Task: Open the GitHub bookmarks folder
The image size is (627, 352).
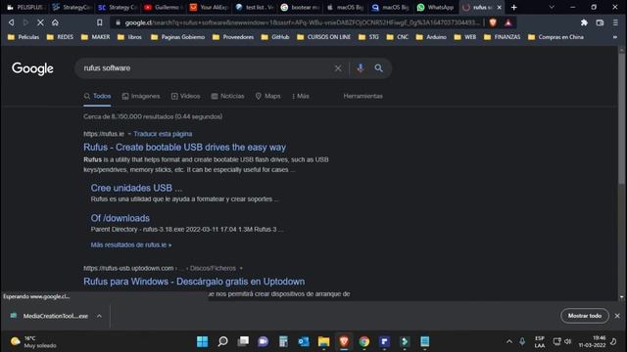Action: pyautogui.click(x=275, y=37)
